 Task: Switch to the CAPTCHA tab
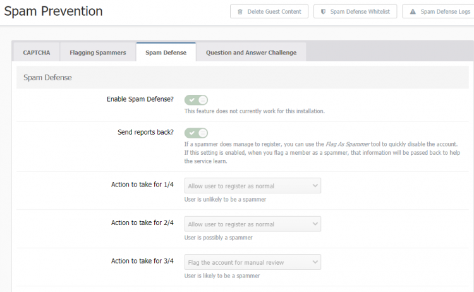(x=36, y=52)
